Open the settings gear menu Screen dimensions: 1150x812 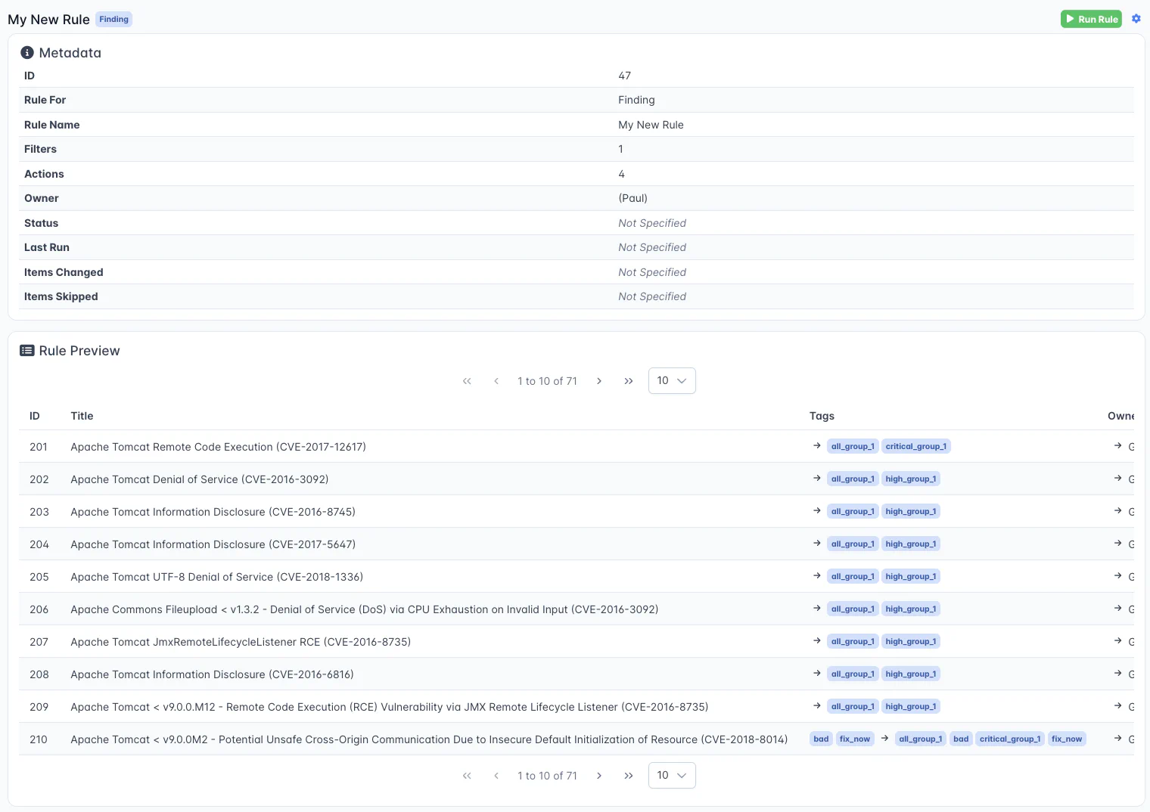(1136, 19)
